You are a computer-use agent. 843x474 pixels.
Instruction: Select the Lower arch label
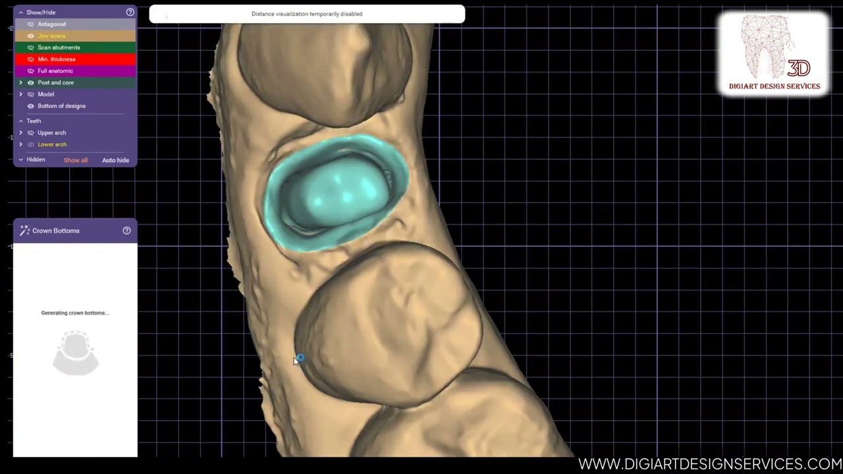(x=52, y=144)
